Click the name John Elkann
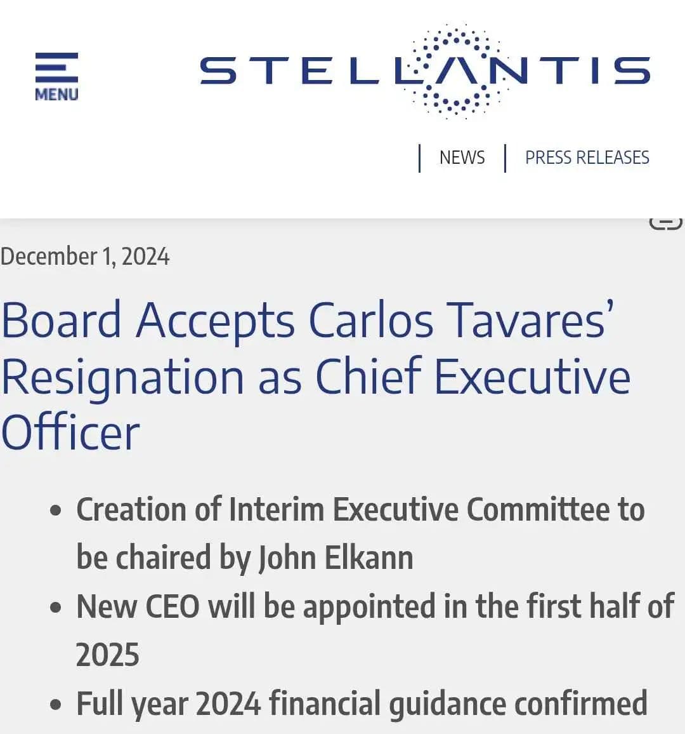This screenshot has height=734, width=685. 335,558
